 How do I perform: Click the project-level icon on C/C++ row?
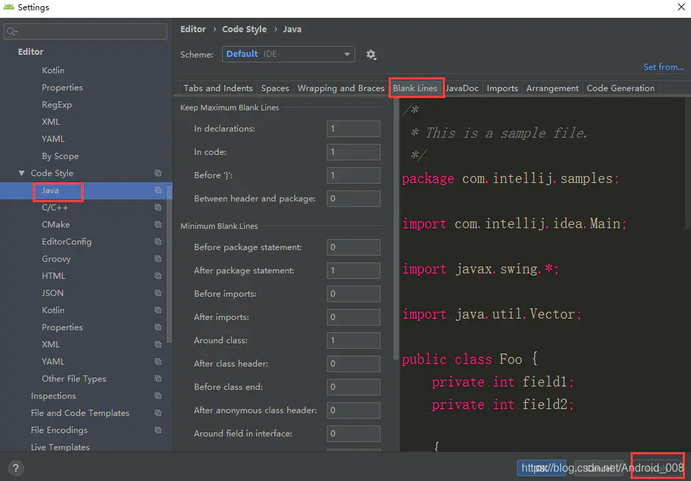[158, 208]
